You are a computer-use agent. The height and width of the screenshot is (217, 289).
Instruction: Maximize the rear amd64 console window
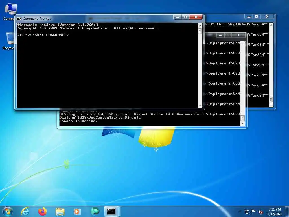[x=257, y=16]
